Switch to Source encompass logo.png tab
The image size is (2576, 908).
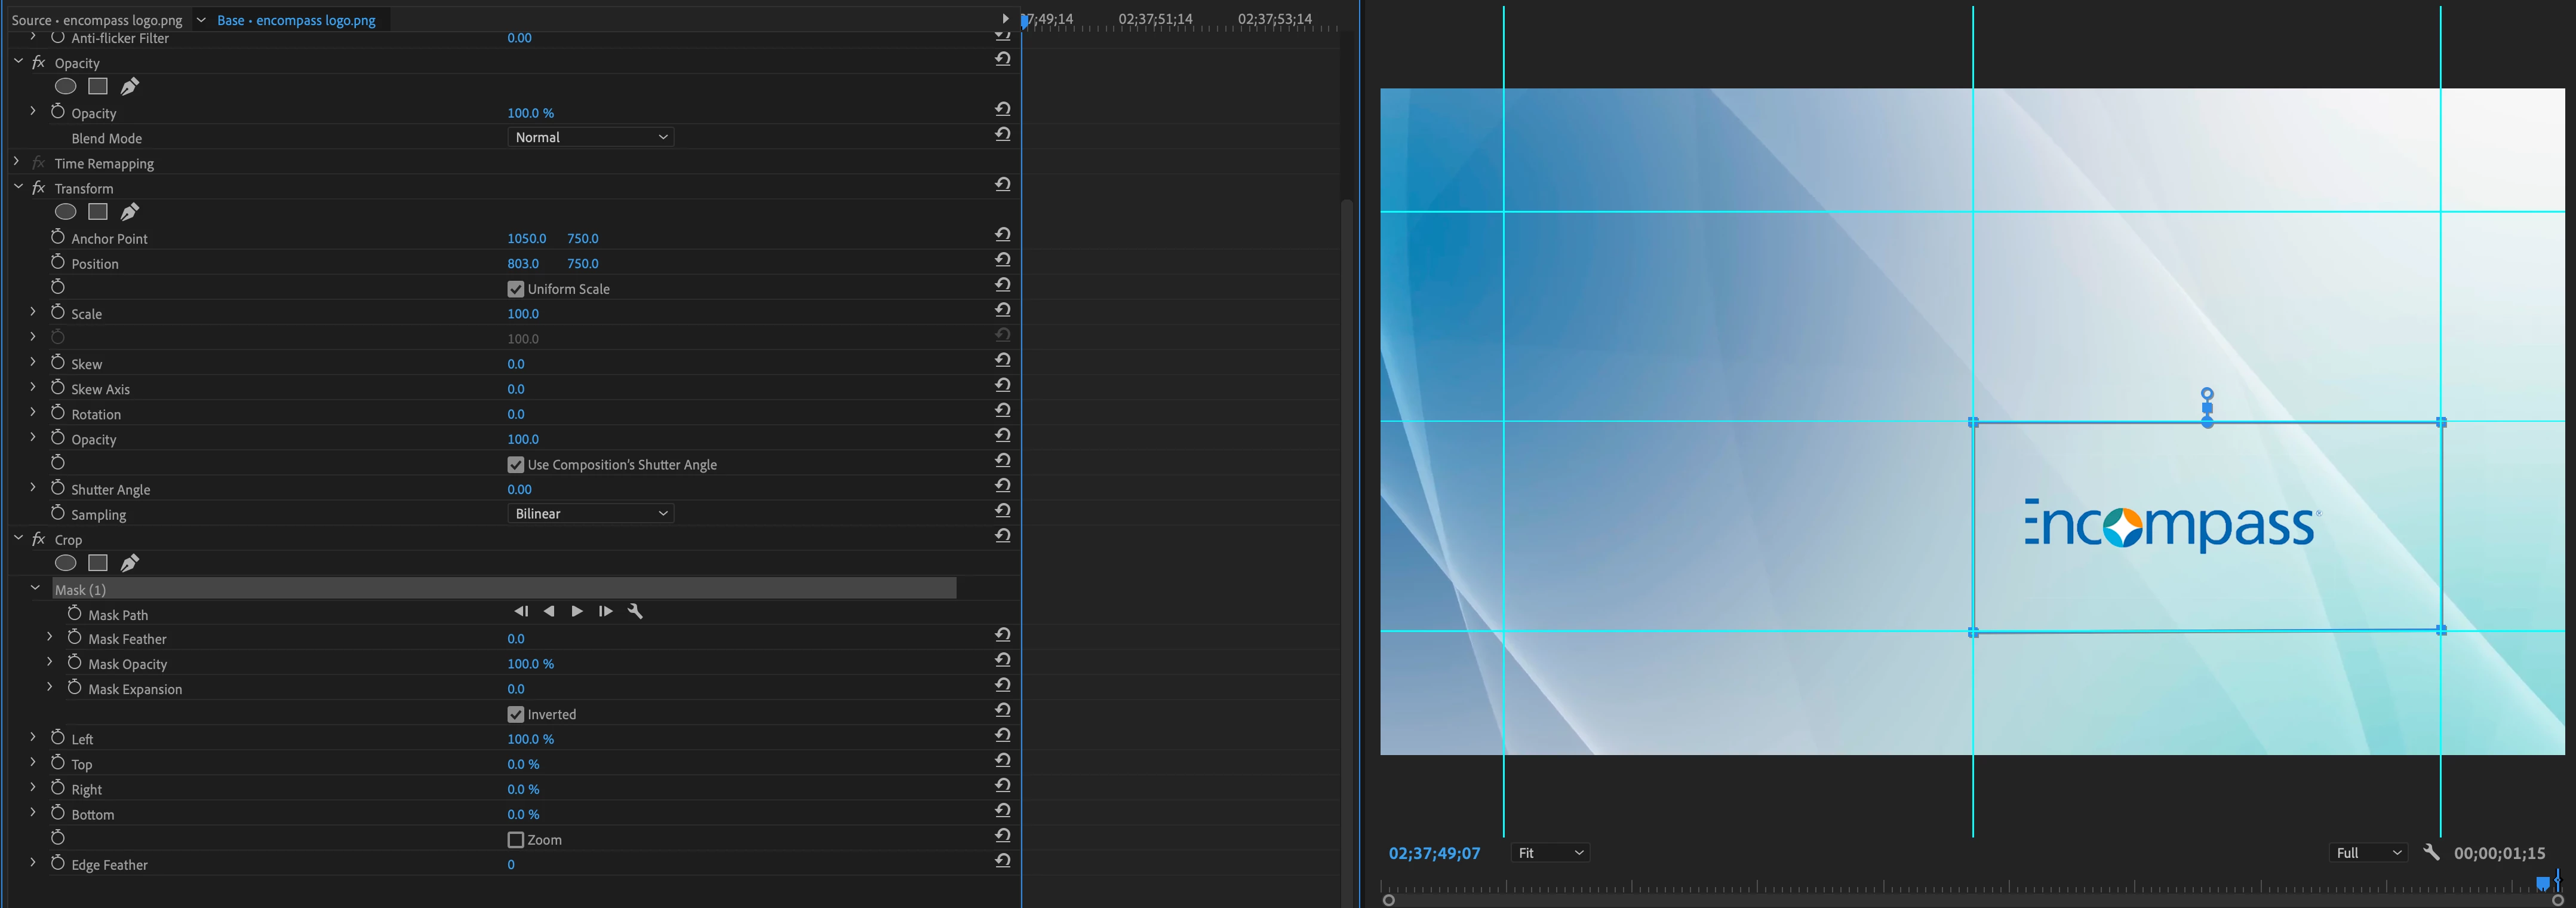[97, 20]
